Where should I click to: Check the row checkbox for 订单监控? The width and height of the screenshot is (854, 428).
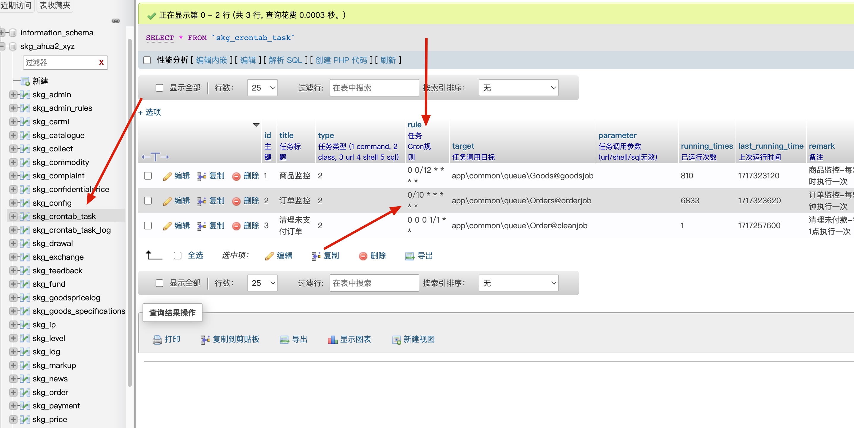[148, 201]
